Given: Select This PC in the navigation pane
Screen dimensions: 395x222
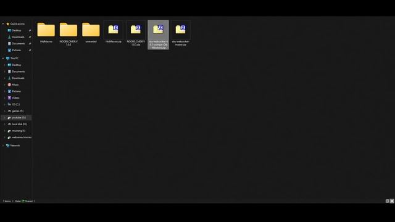Looking at the screenshot, I should (x=12, y=59).
